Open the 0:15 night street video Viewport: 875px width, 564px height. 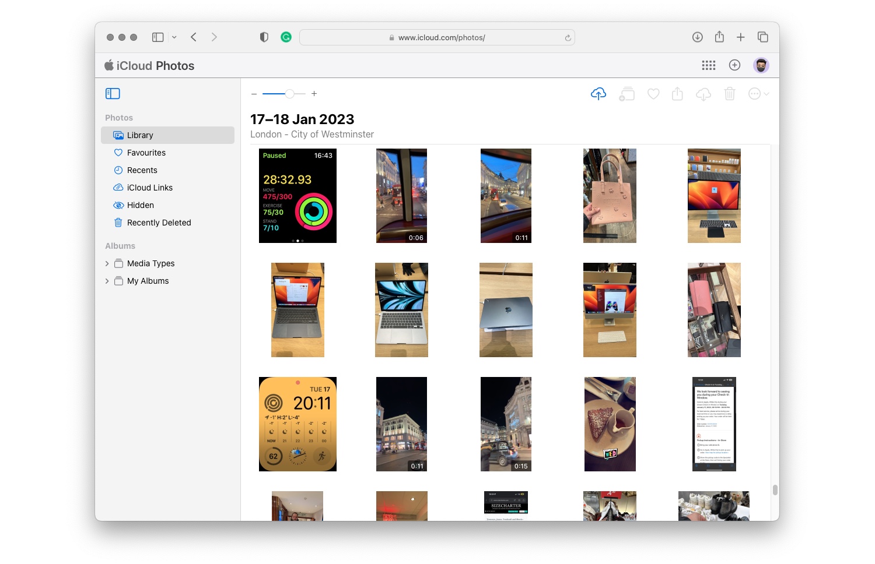coord(506,424)
